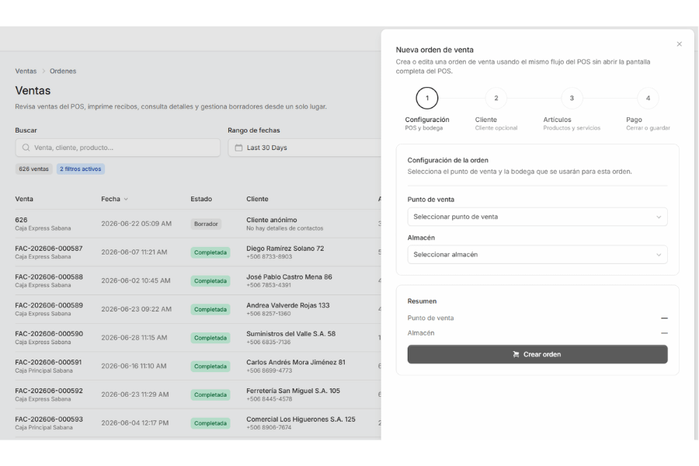Select step 1 Configuración circle
Viewport: 699px width, 466px height.
426,98
